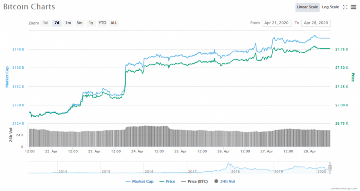Click the 23. Apr date label
The height and width of the screenshot is (191, 360).
pos(94,151)
